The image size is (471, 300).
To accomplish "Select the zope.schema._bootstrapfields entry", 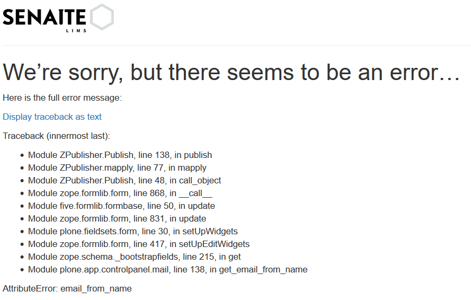I will pyautogui.click(x=134, y=257).
